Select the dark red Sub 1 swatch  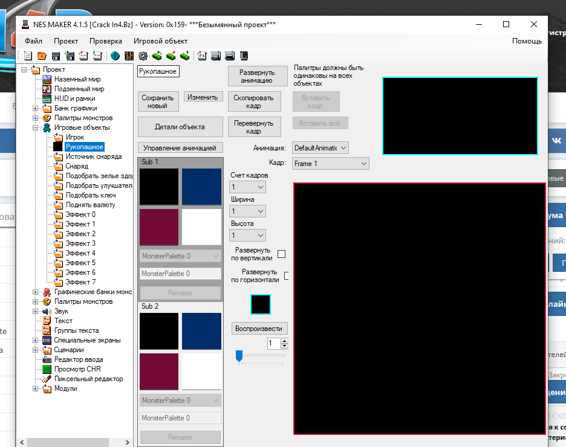pyautogui.click(x=159, y=227)
